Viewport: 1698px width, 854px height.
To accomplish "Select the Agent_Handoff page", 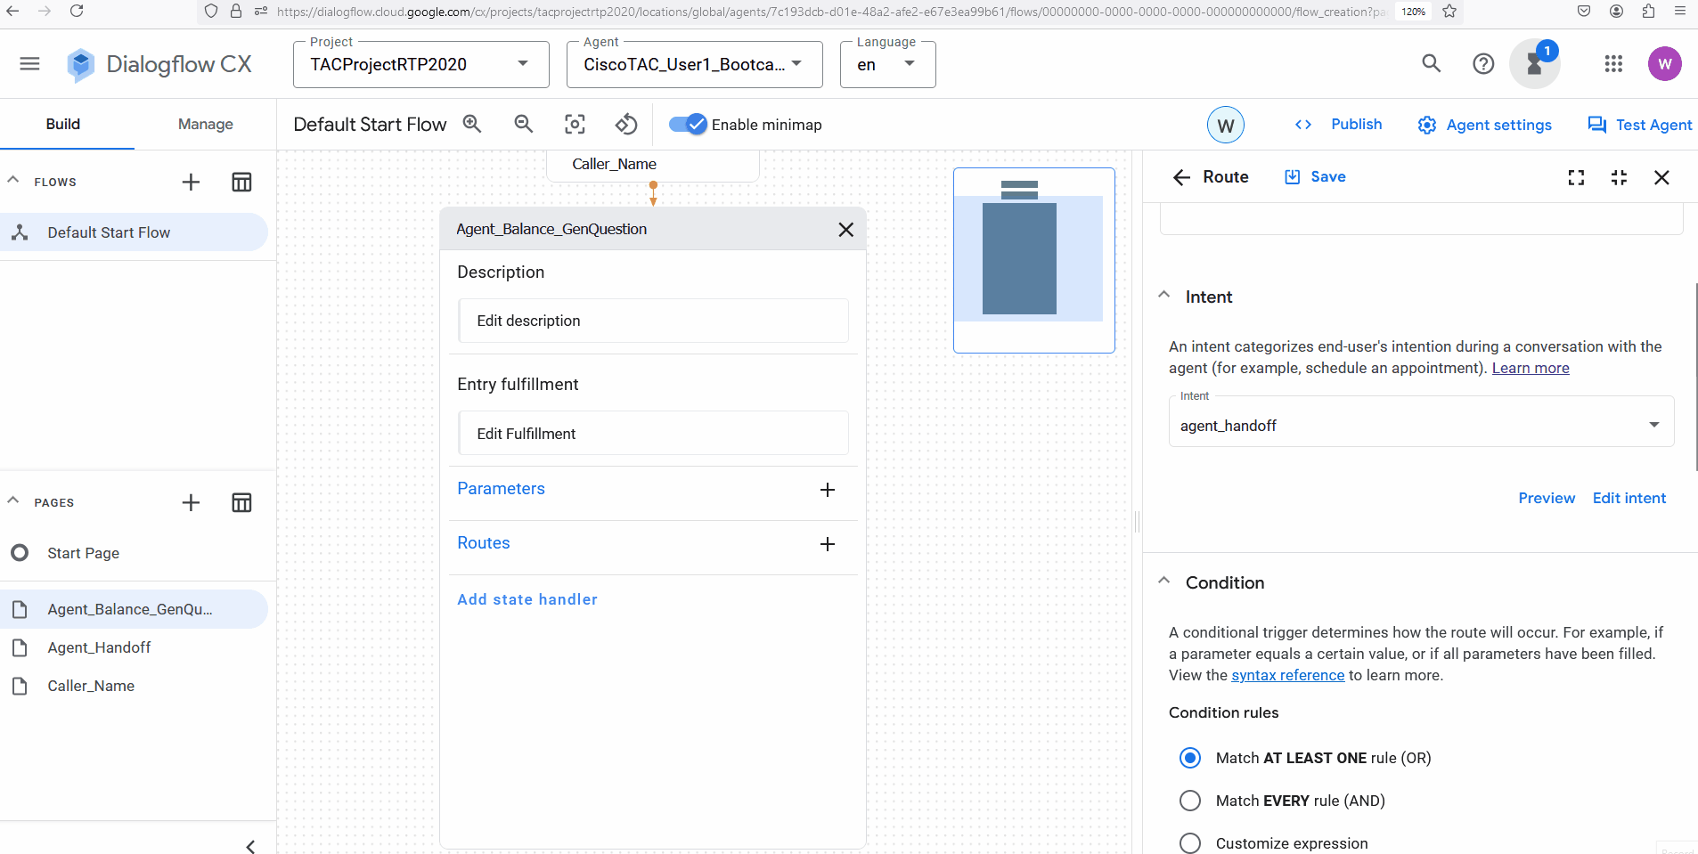I will pyautogui.click(x=99, y=647).
